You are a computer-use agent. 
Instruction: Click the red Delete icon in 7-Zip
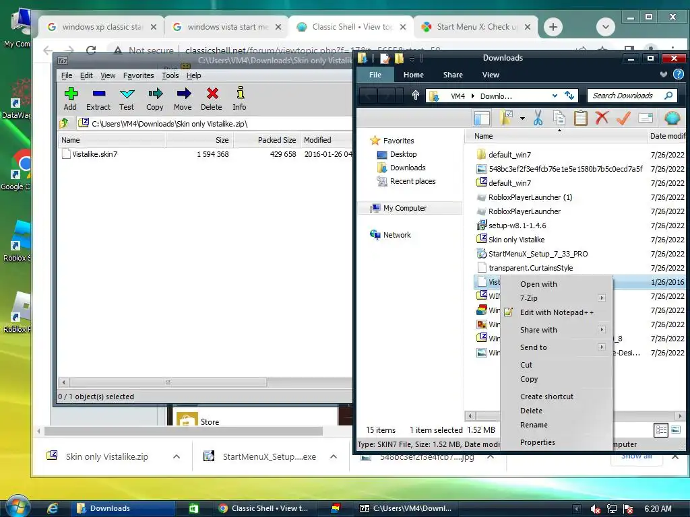pyautogui.click(x=212, y=93)
